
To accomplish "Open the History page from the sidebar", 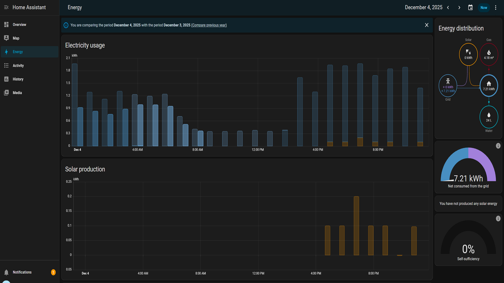I will click(x=18, y=79).
